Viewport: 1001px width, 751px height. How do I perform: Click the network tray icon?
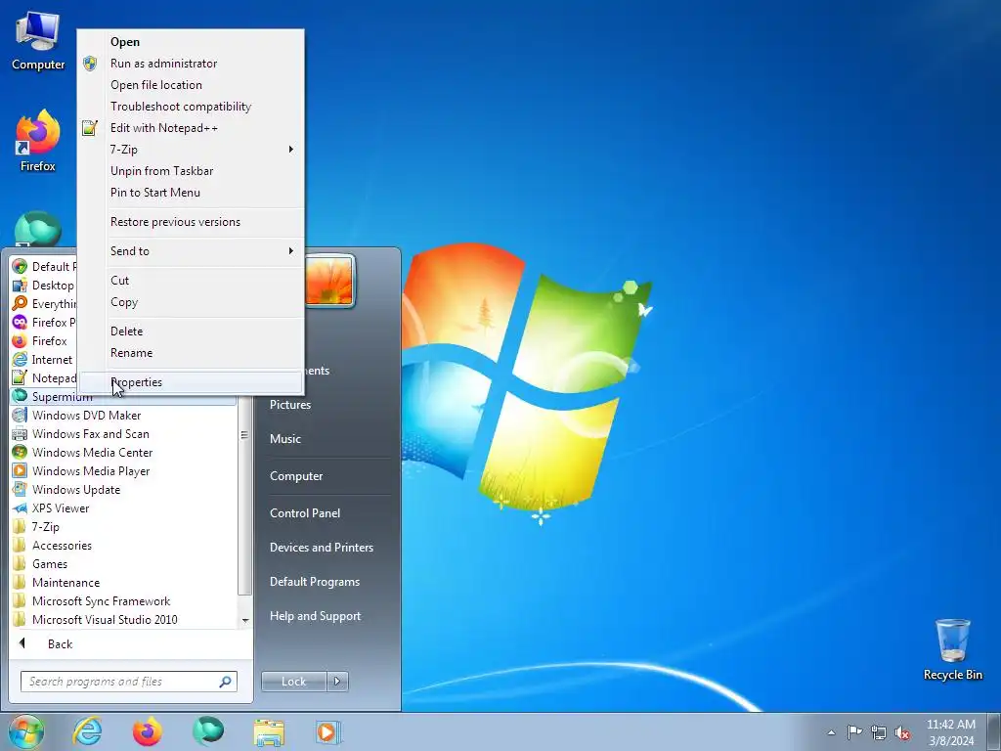point(879,732)
